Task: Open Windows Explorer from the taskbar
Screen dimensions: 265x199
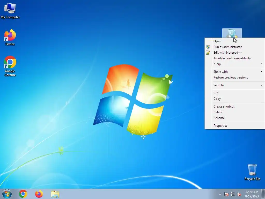Action: coord(55,194)
